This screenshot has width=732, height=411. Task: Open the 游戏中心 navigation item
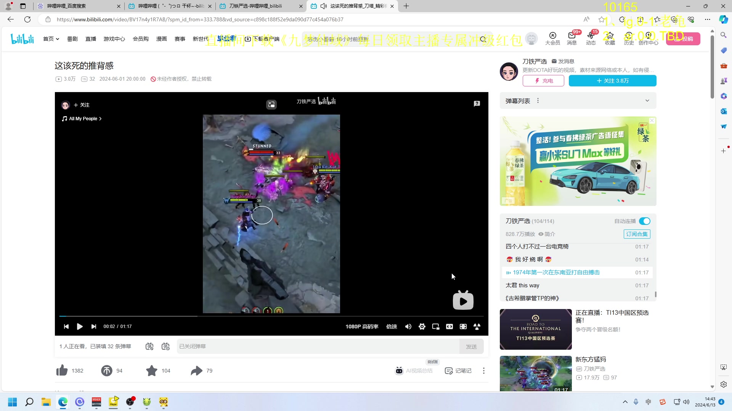click(x=114, y=39)
